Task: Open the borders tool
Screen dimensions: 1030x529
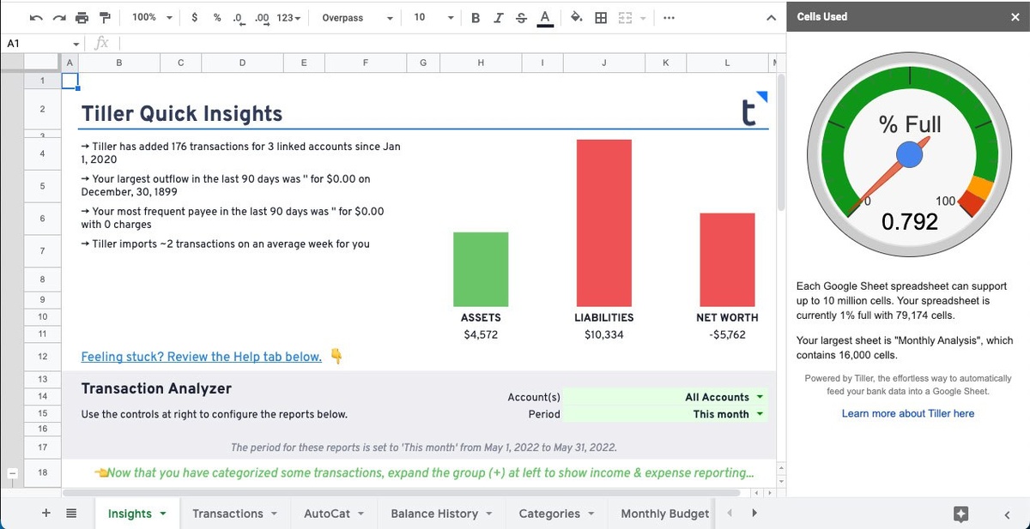Action: coord(601,17)
